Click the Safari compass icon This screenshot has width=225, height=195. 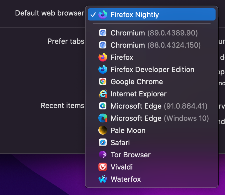103,142
